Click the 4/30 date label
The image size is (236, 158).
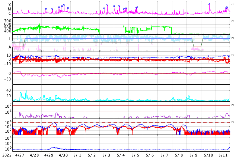[x=63, y=155]
